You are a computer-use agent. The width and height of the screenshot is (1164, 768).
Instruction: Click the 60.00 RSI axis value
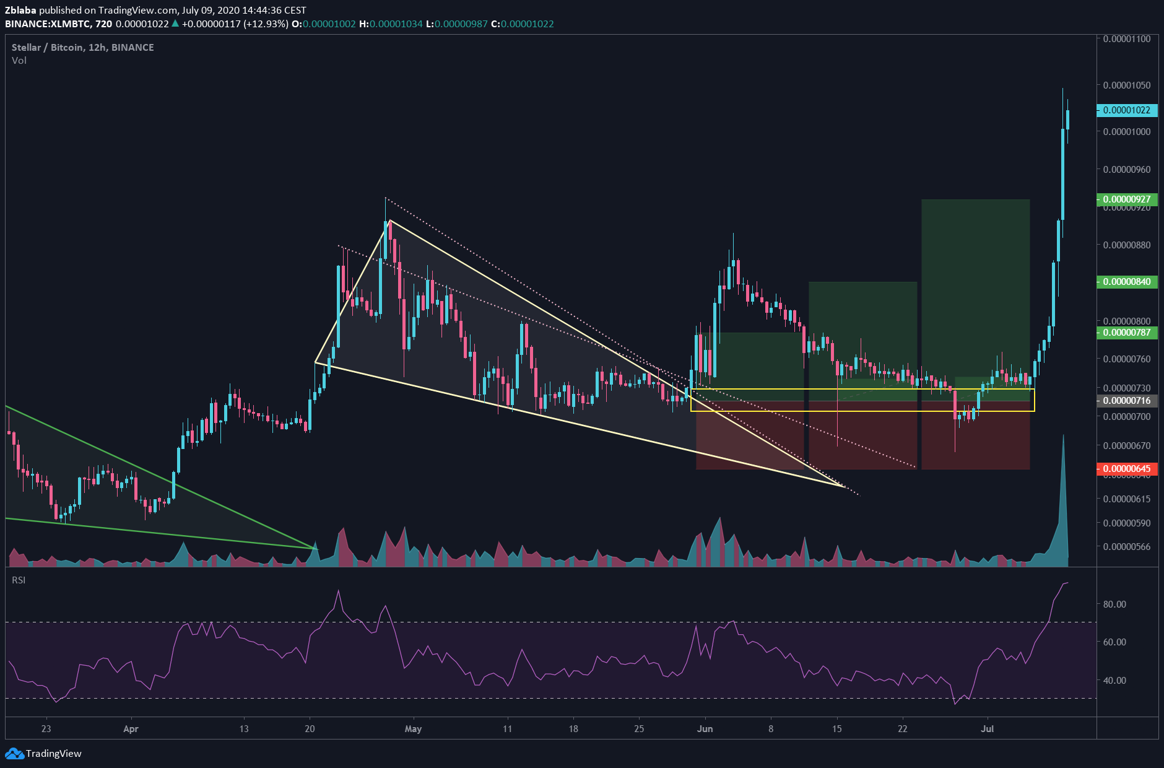point(1114,642)
